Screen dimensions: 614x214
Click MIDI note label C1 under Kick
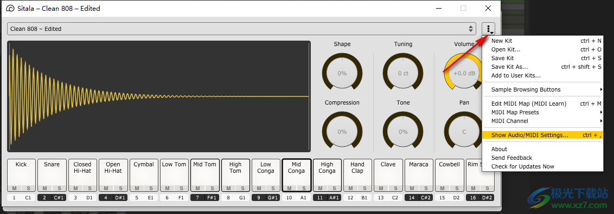coord(28,198)
